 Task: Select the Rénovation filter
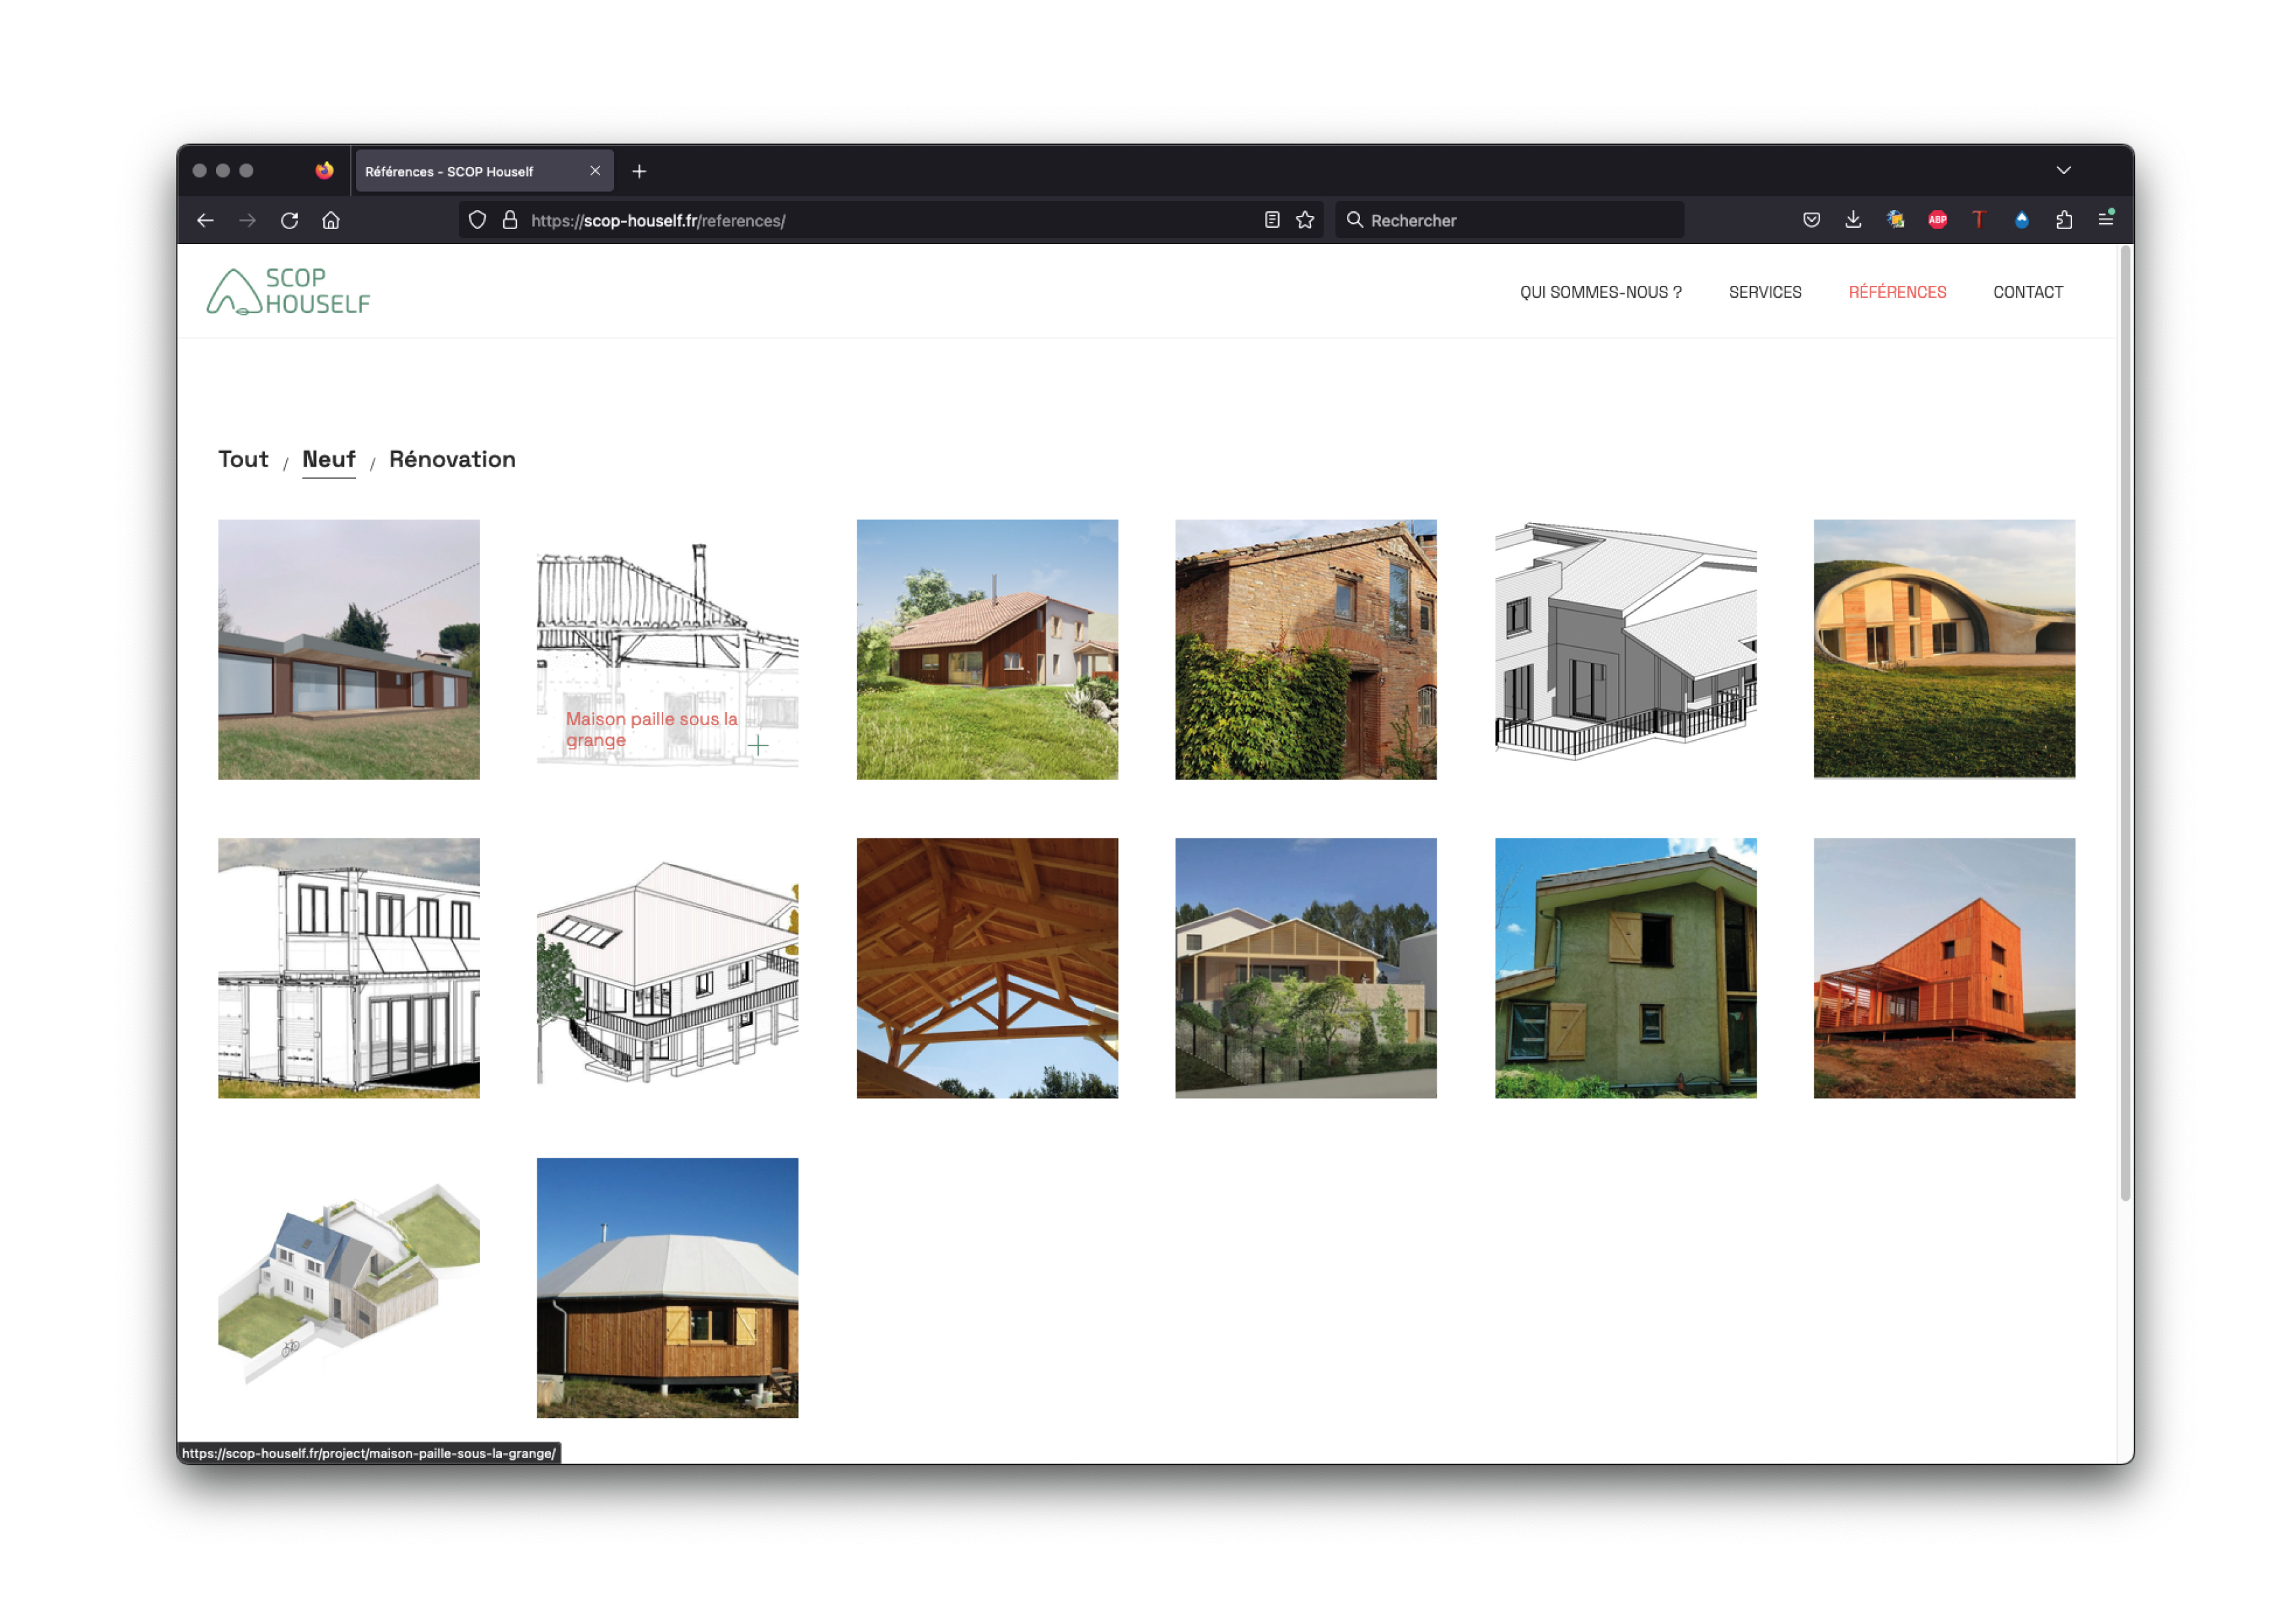(x=452, y=459)
